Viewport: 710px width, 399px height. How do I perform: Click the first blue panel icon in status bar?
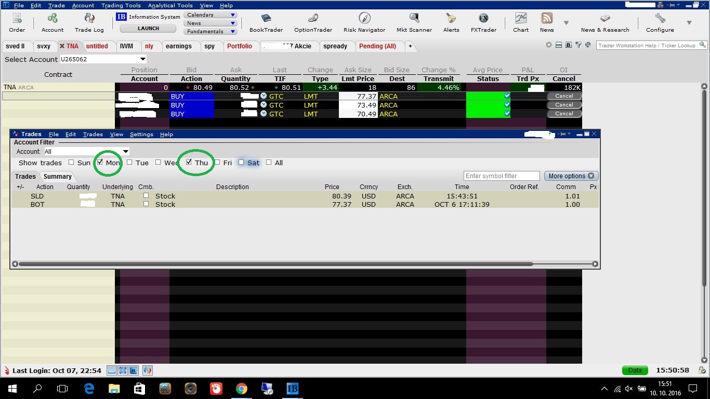(112, 370)
